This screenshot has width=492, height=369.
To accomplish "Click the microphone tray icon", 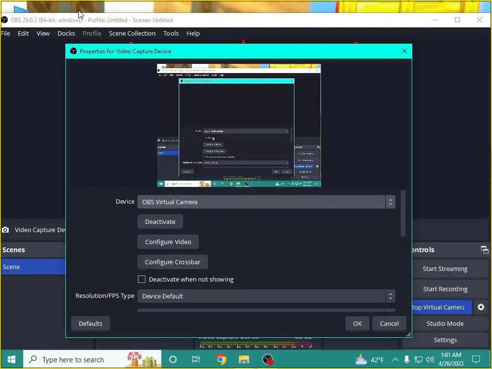I will point(406,359).
